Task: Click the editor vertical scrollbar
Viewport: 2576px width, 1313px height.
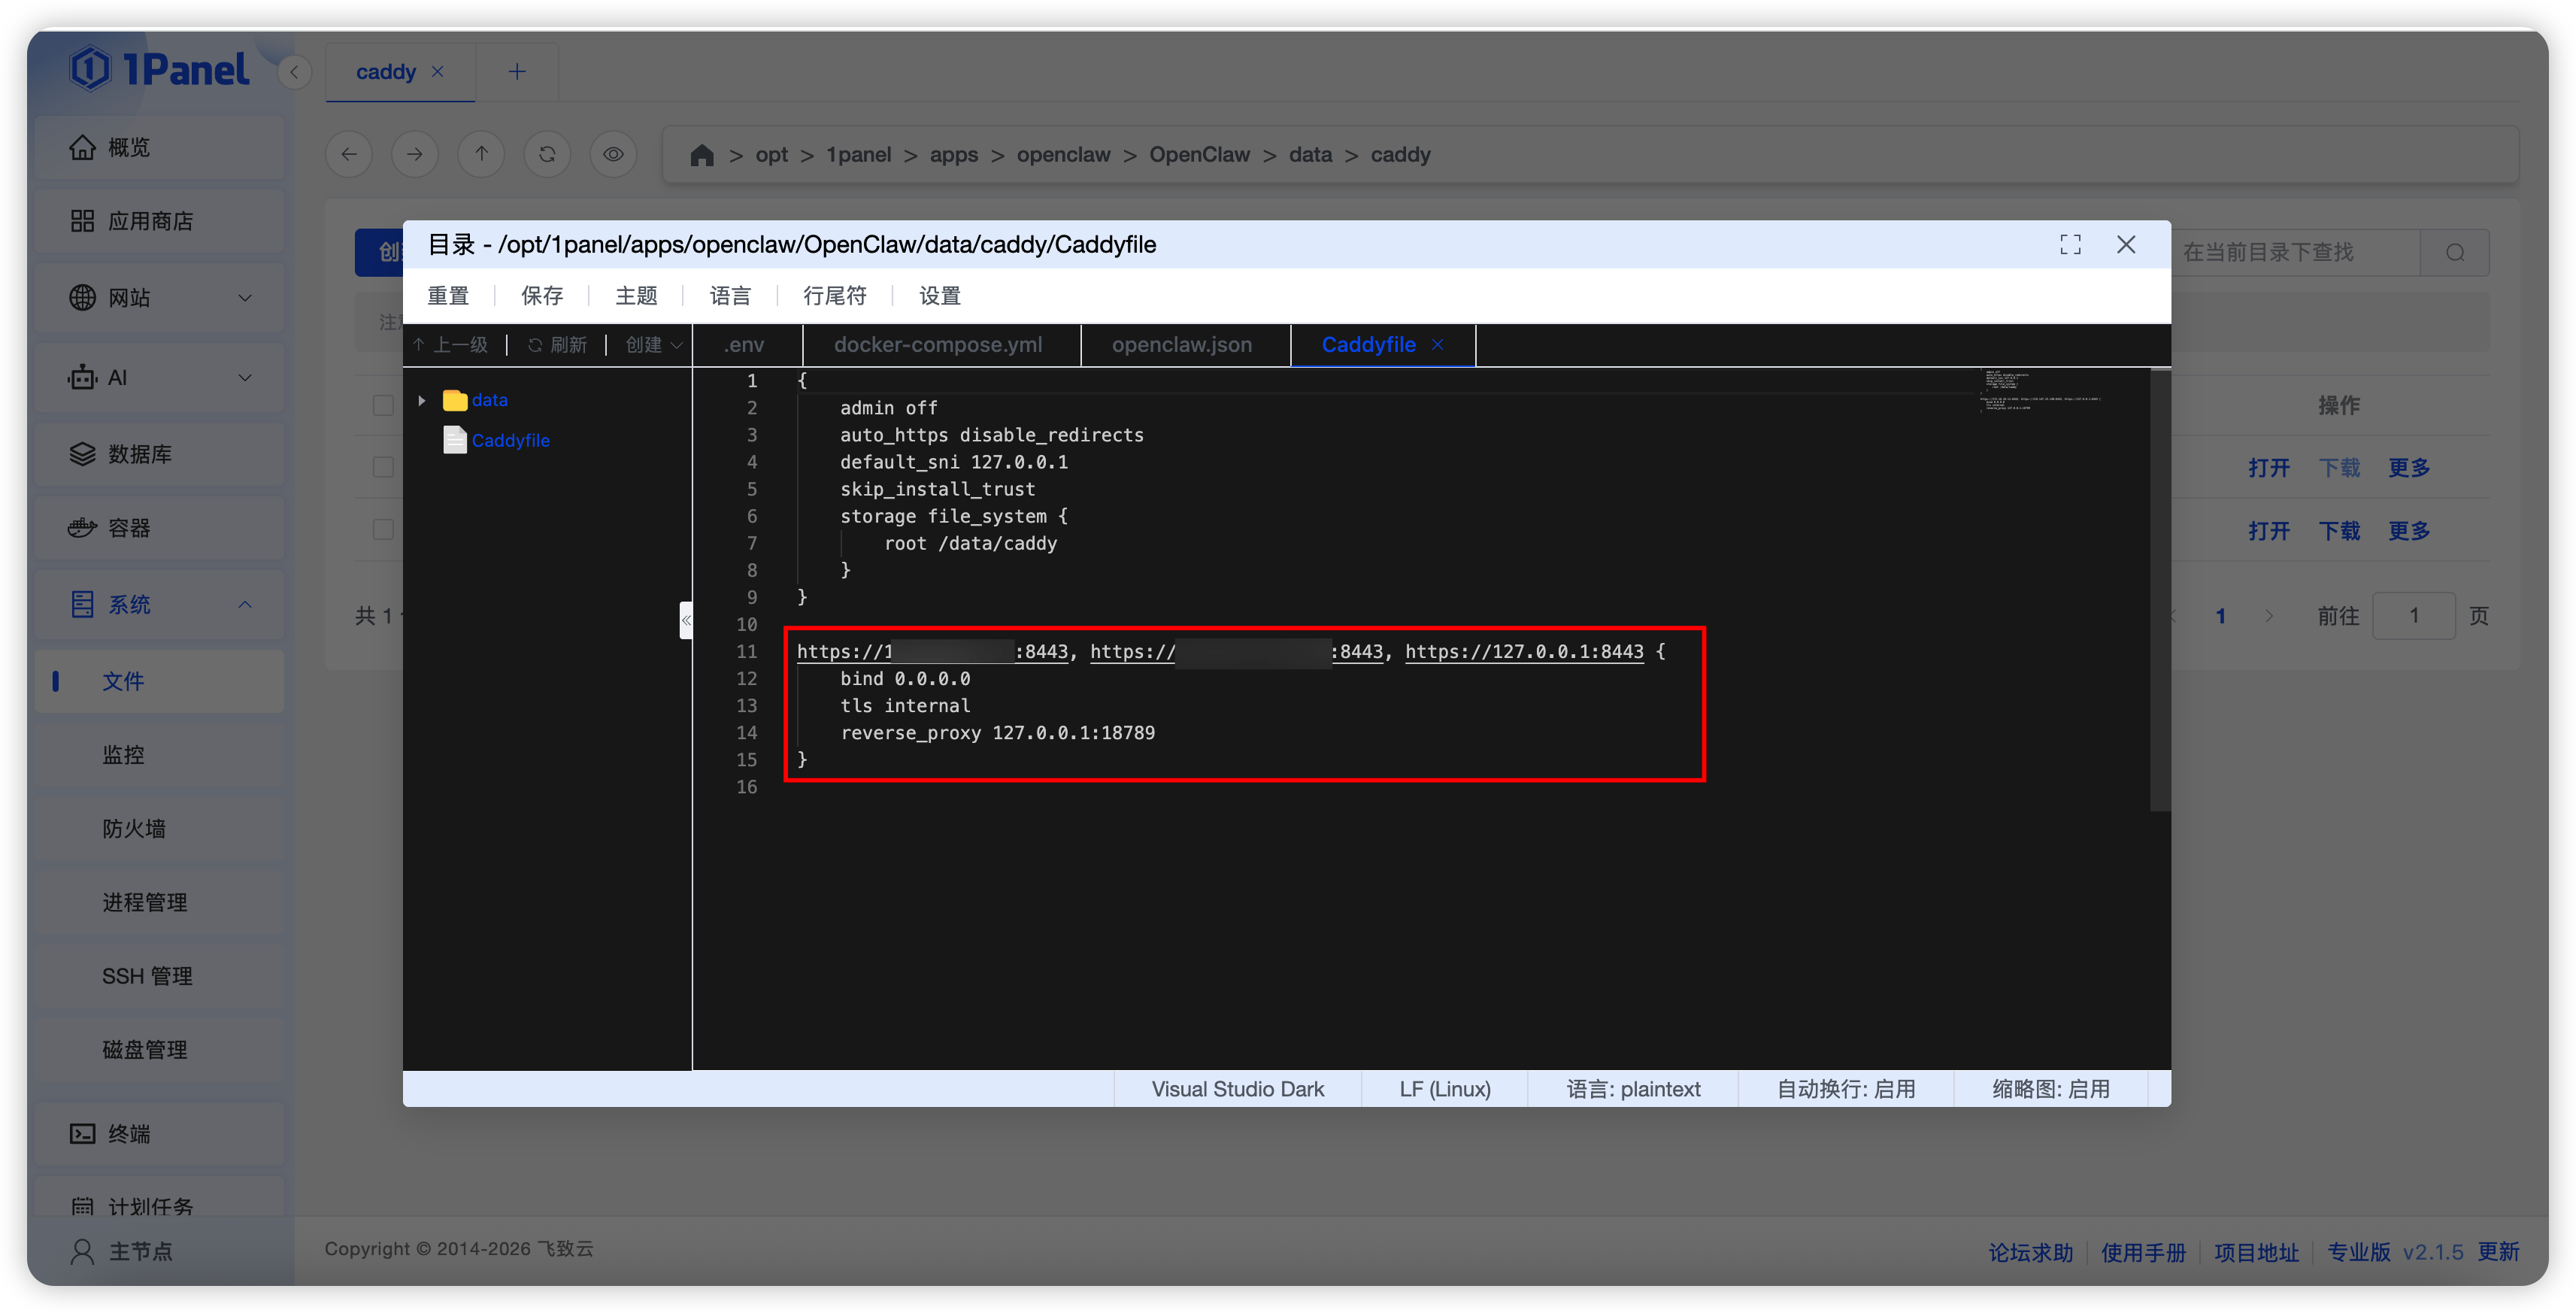Action: [x=2160, y=590]
